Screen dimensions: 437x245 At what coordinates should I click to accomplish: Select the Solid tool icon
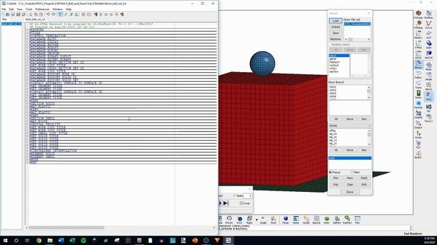429,44
